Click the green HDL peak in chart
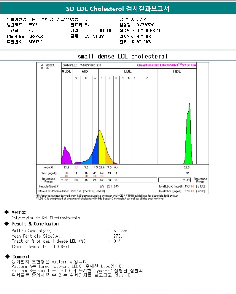 pos(187,140)
